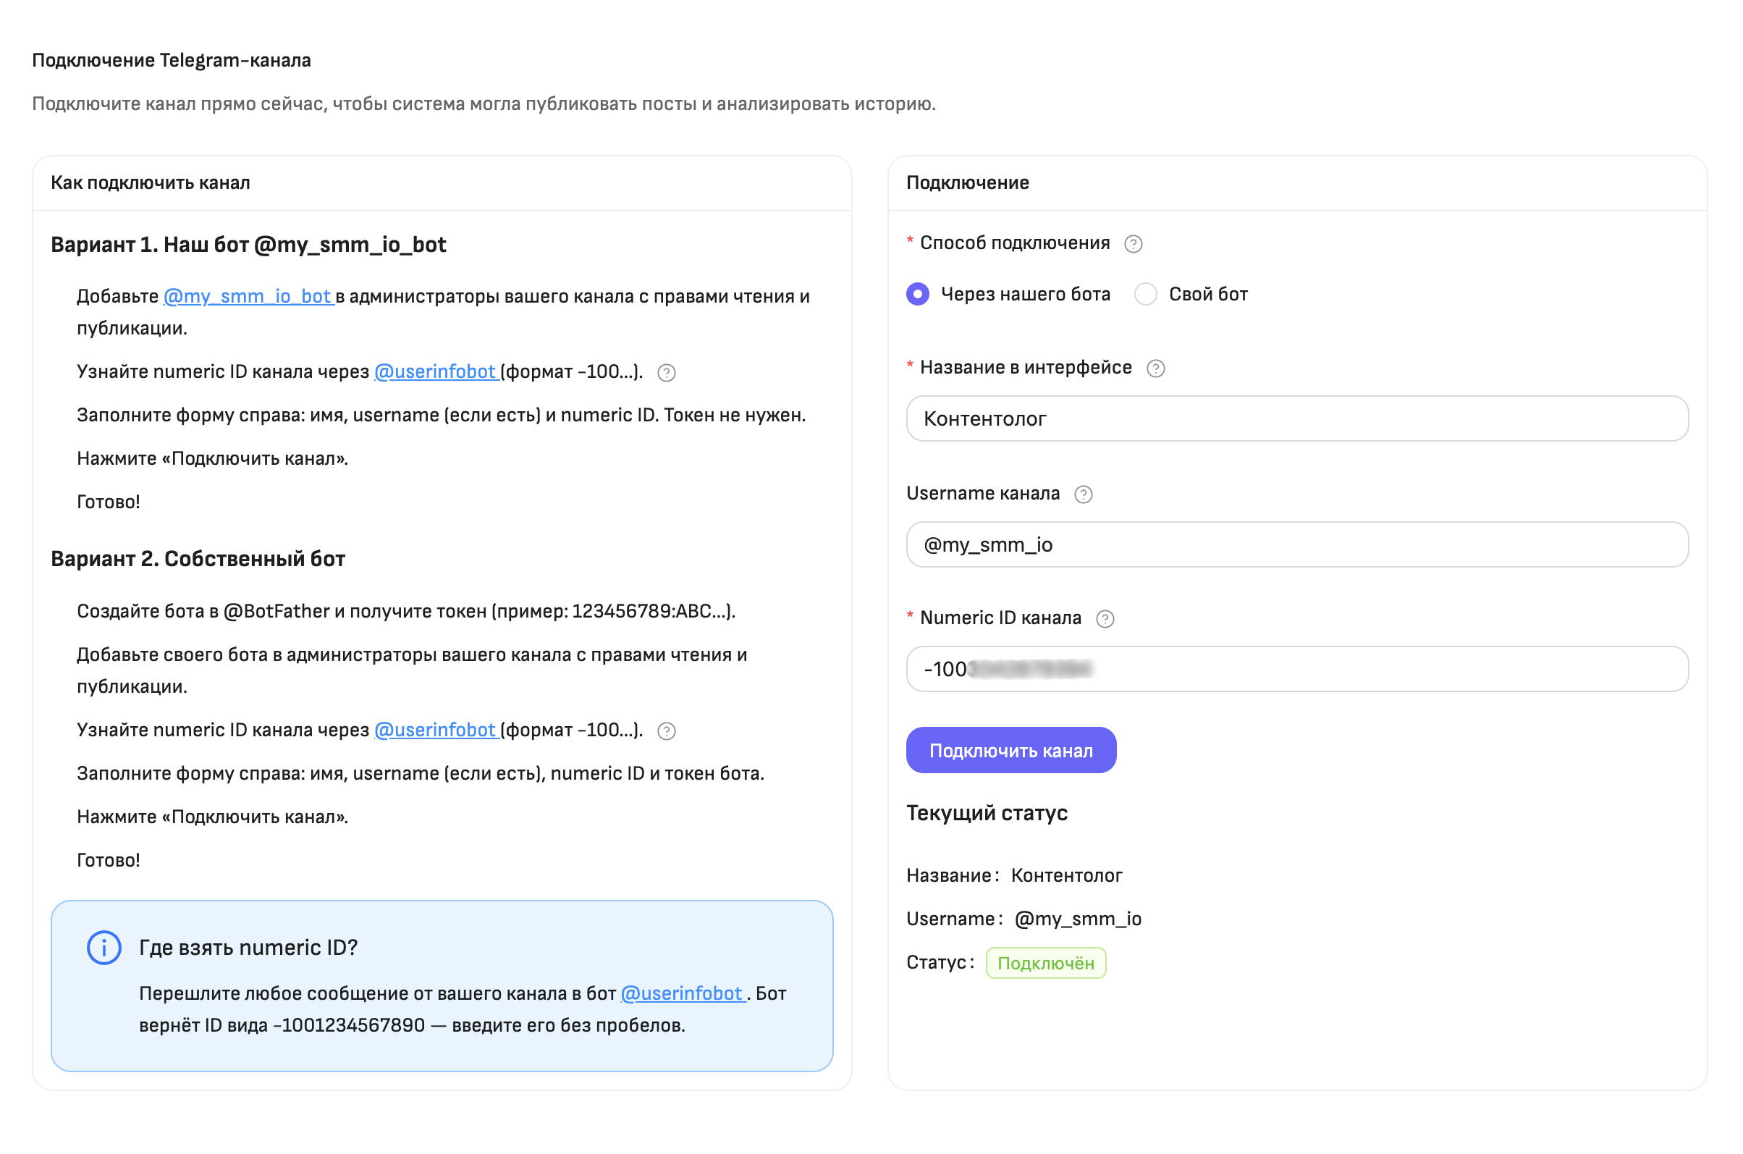Open the Как подключить канал panel header
Image resolution: width=1743 pixels, height=1154 pixels.
click(x=150, y=182)
